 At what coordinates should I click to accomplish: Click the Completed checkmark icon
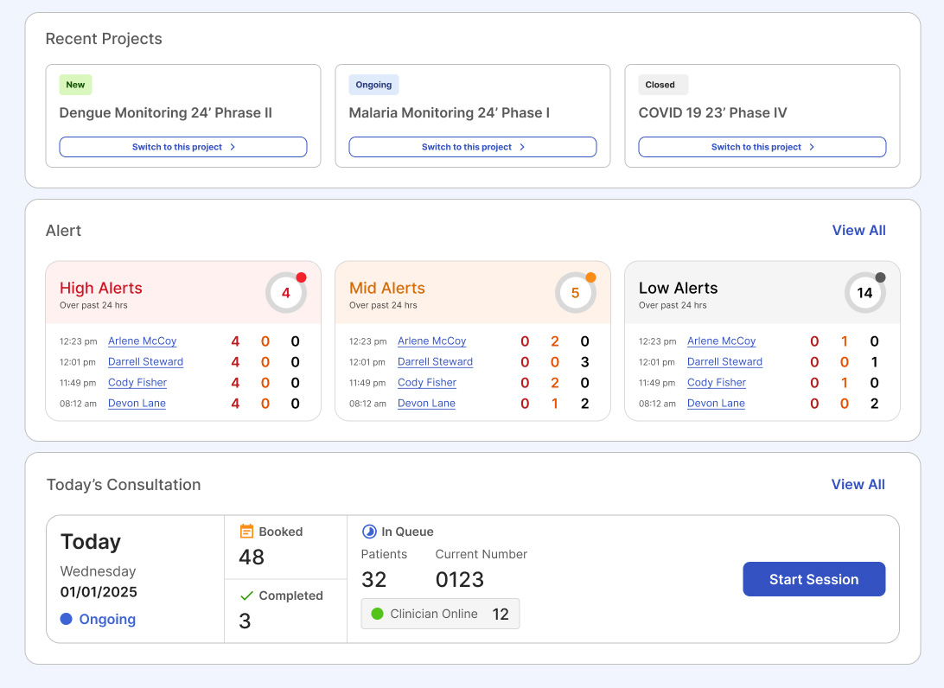246,596
